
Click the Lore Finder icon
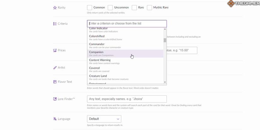pyautogui.click(x=55, y=99)
